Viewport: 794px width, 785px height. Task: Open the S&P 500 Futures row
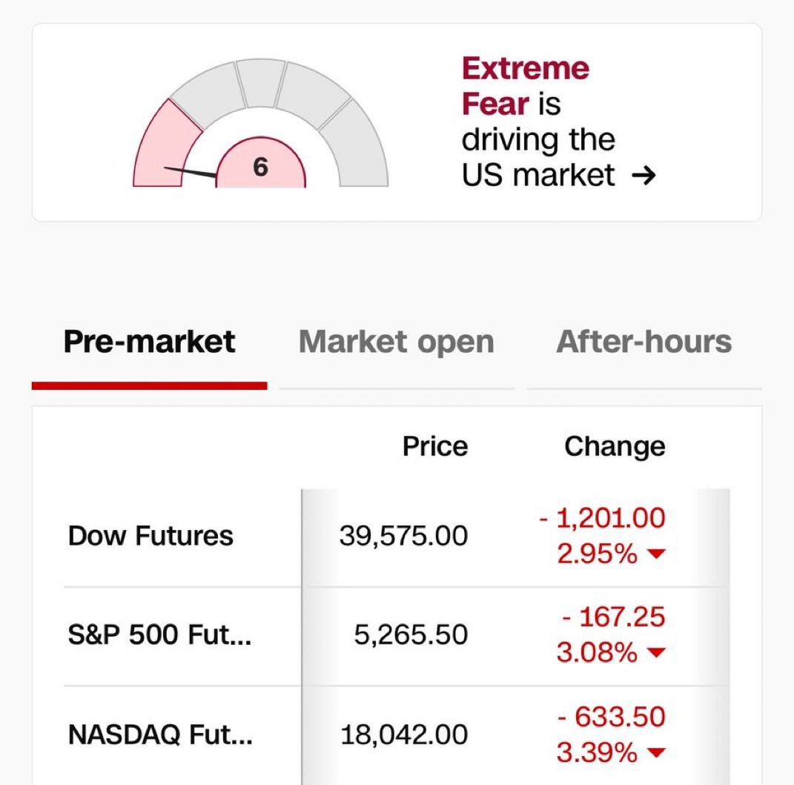pyautogui.click(x=397, y=635)
